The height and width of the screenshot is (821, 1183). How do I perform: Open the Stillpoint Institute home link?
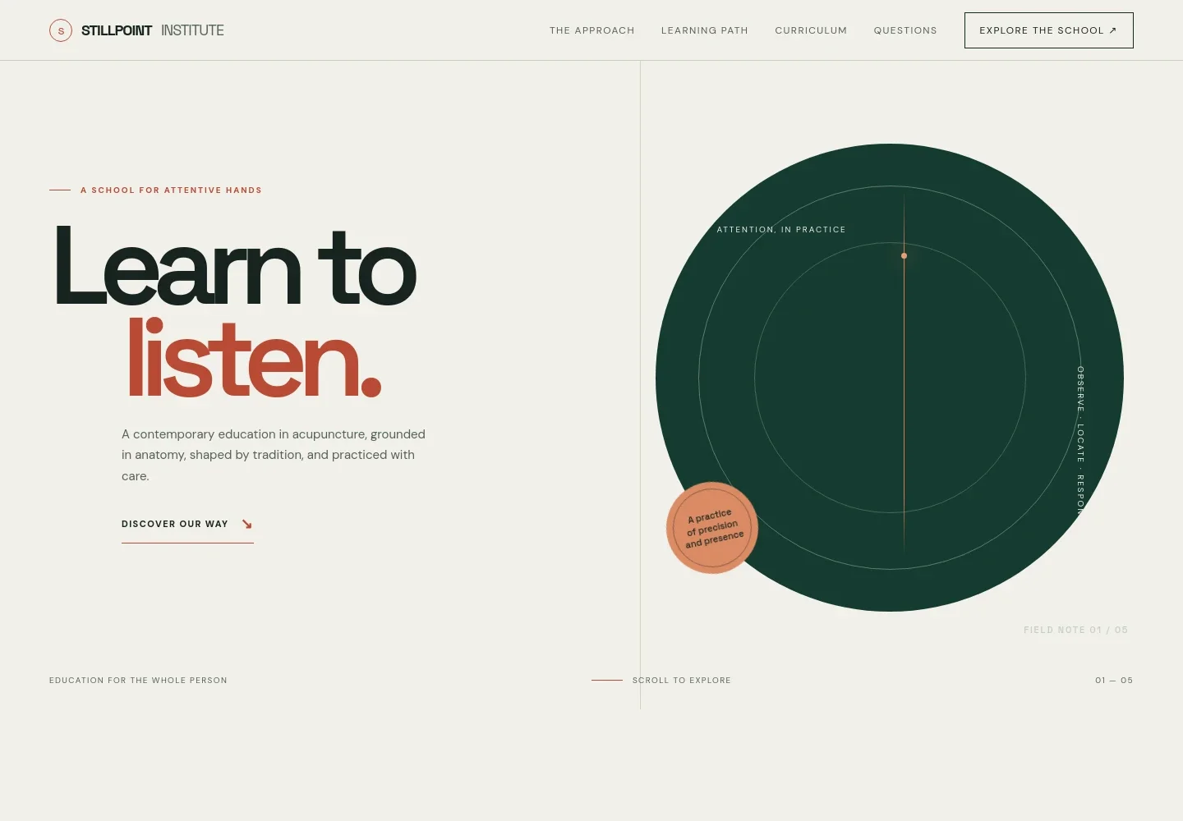click(x=136, y=30)
